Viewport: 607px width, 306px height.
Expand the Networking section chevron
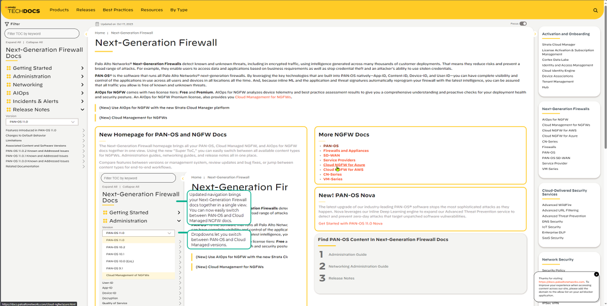(x=82, y=85)
